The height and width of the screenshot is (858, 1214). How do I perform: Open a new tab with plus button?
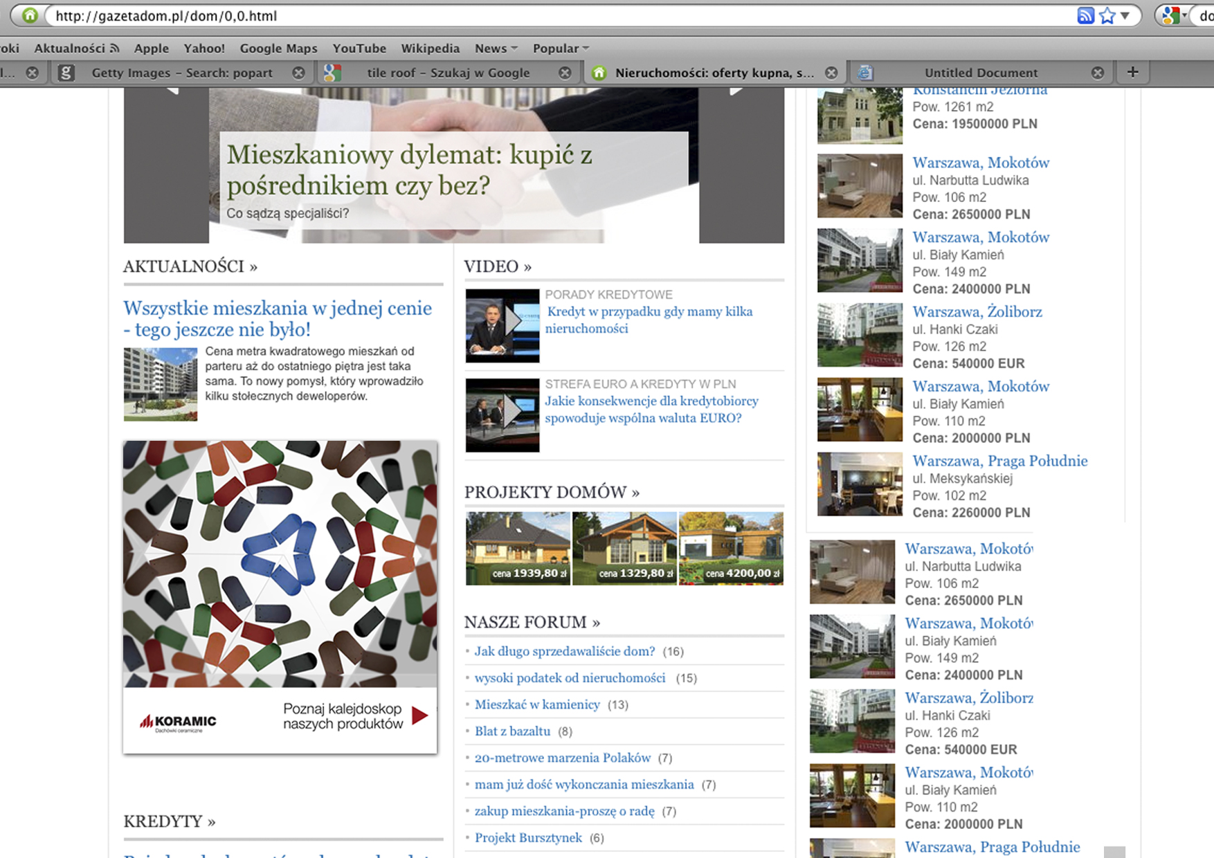coord(1132,72)
